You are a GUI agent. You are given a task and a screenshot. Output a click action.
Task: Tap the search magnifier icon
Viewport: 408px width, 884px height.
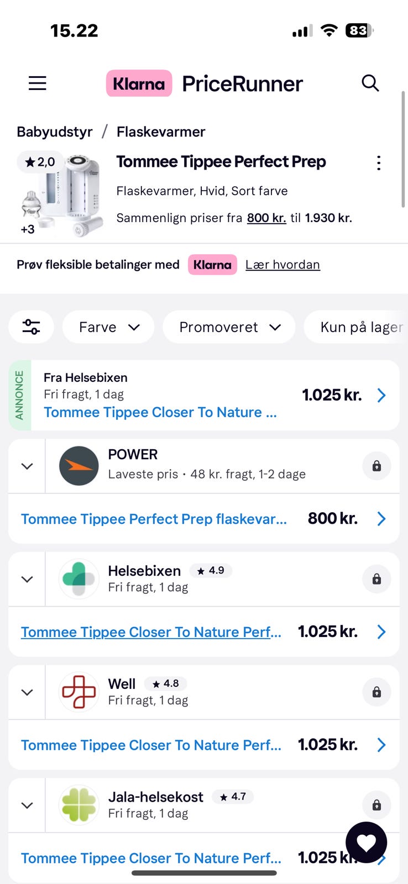pyautogui.click(x=370, y=83)
